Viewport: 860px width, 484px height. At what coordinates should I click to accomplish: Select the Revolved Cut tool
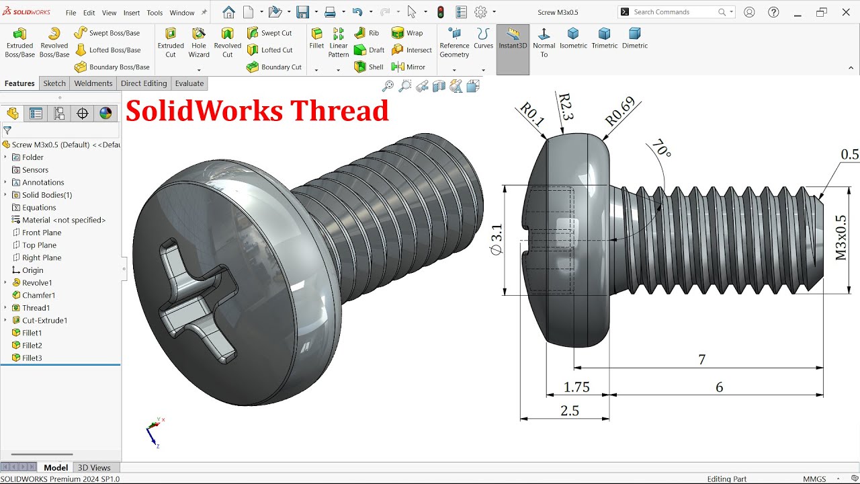(x=228, y=42)
